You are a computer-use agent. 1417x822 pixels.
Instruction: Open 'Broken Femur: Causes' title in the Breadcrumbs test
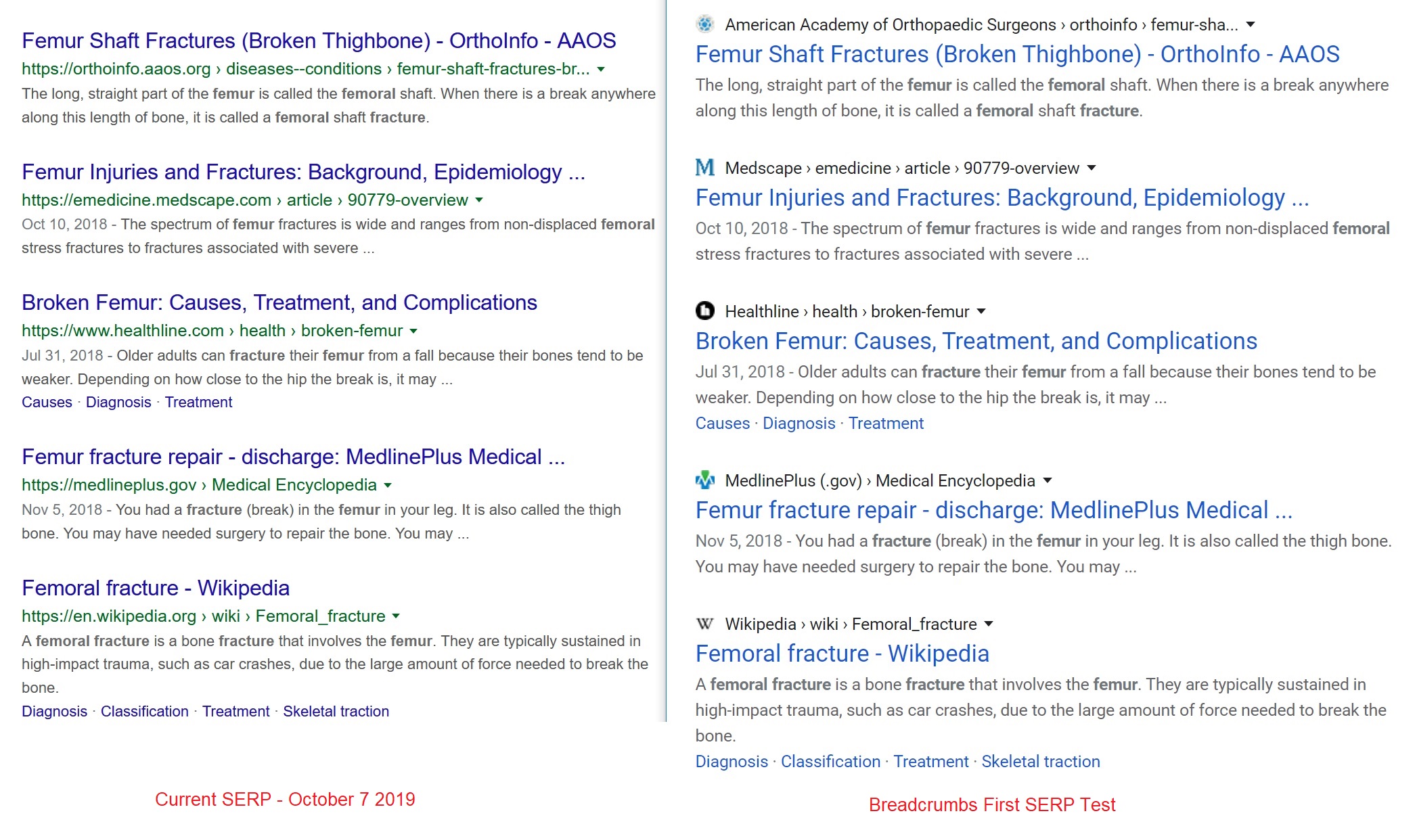coord(976,341)
